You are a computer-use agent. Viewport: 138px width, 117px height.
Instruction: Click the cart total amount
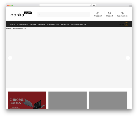coord(121,24)
